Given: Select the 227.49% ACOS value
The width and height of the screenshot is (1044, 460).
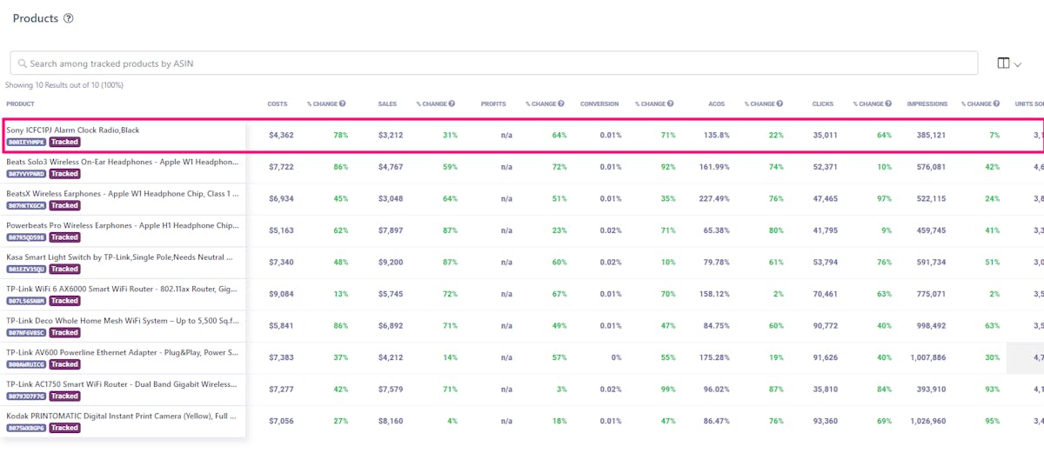Looking at the screenshot, I should pos(714,199).
